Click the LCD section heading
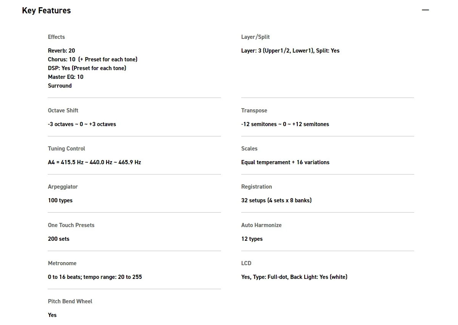 [246, 263]
